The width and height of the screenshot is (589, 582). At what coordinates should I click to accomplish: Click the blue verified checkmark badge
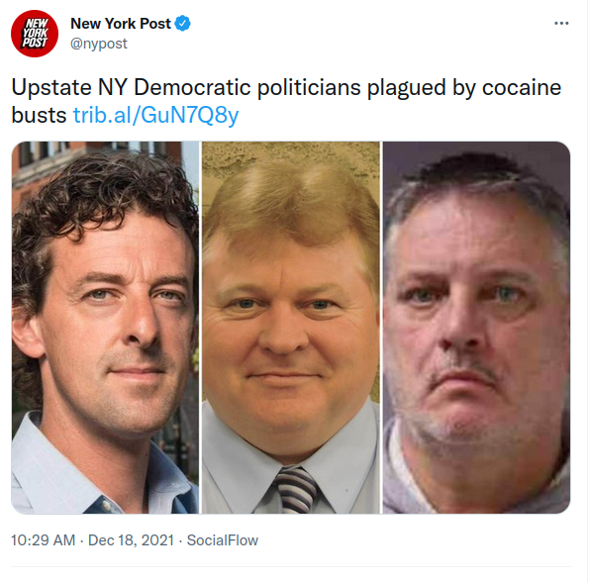[182, 24]
